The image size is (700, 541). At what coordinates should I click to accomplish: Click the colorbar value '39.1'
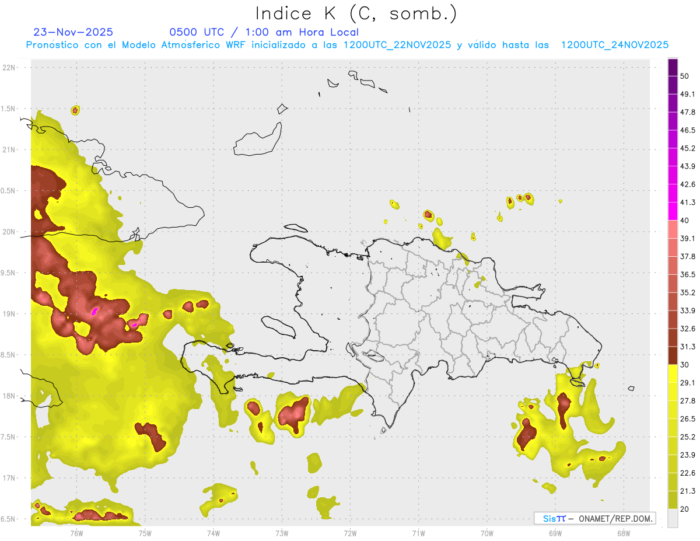tap(688, 239)
